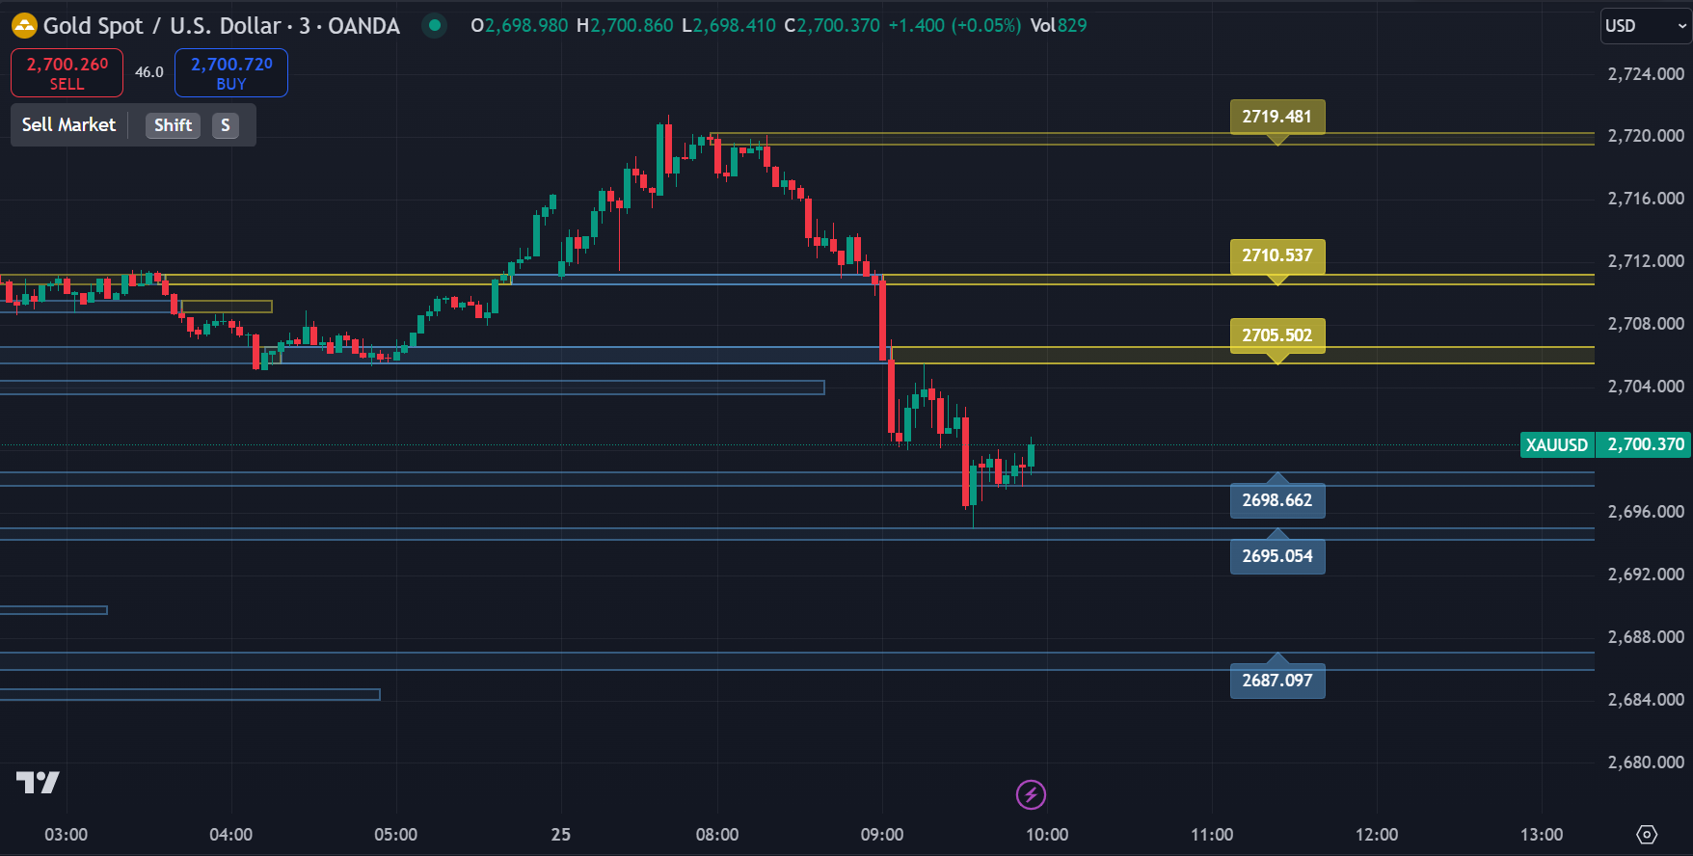Screen dimensions: 1693x856
Task: Click the TradingView logo
Action: [39, 783]
